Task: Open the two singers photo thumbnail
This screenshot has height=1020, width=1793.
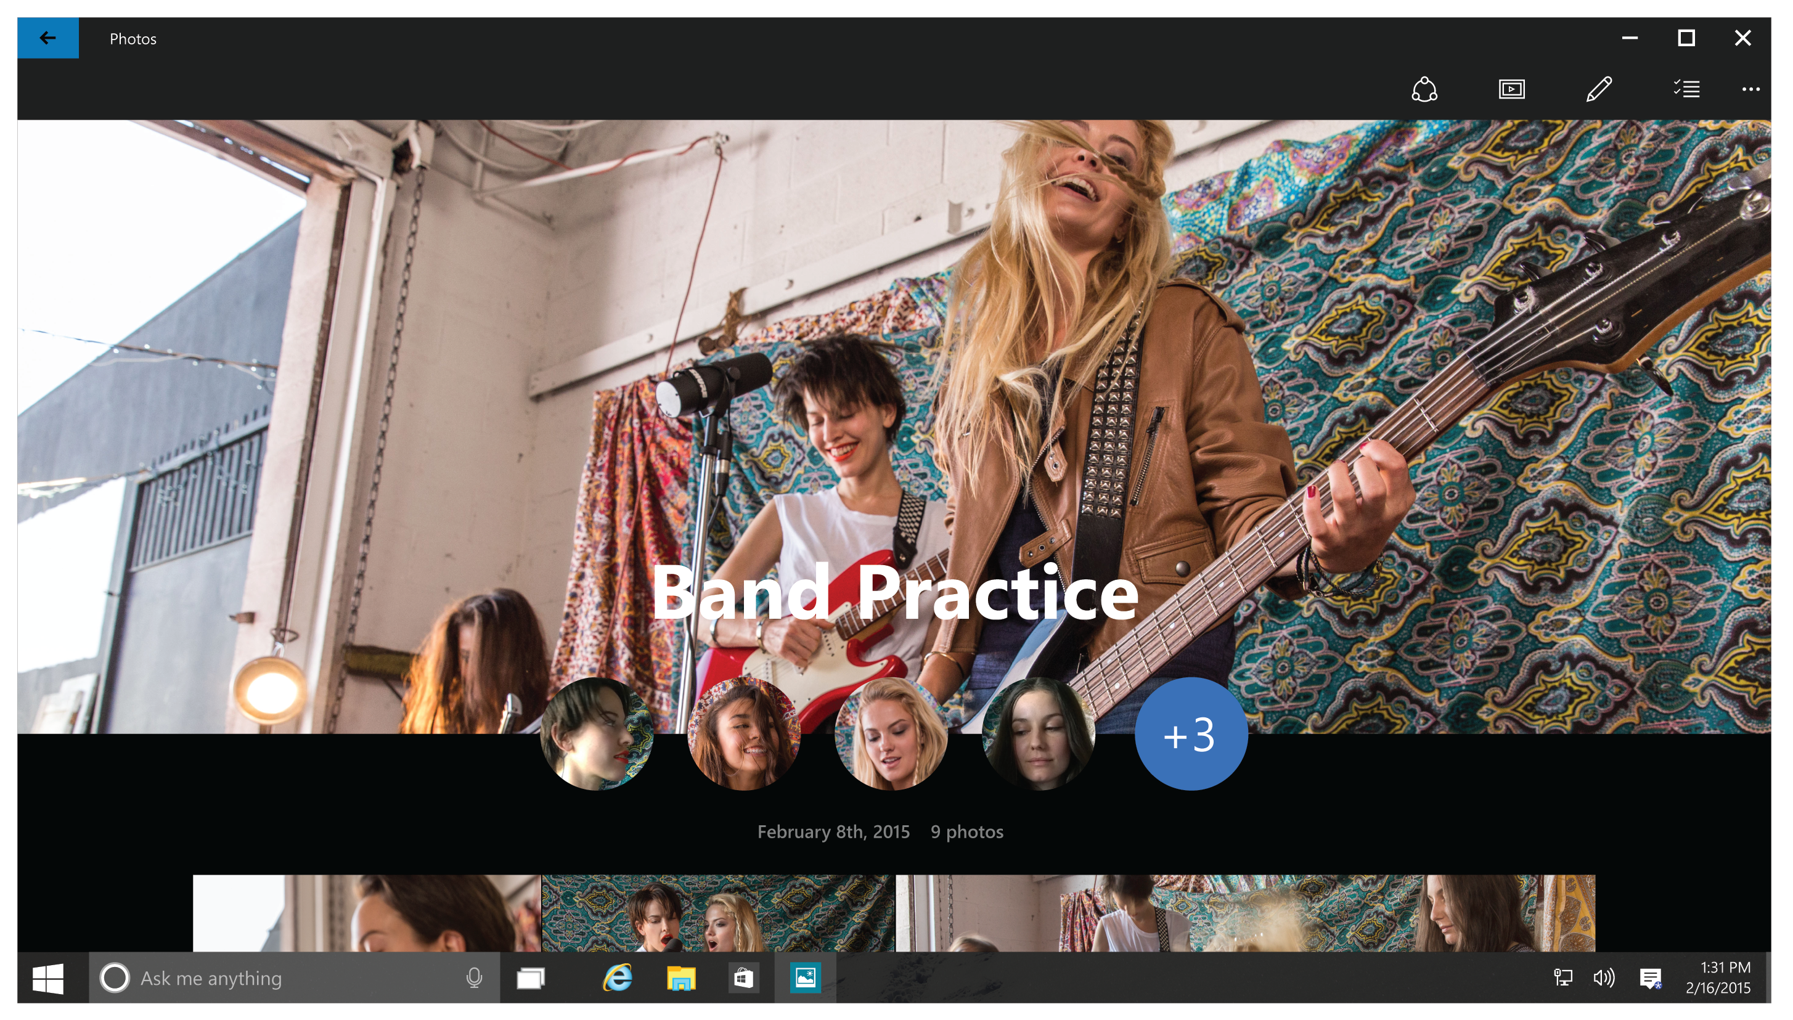Action: [718, 912]
